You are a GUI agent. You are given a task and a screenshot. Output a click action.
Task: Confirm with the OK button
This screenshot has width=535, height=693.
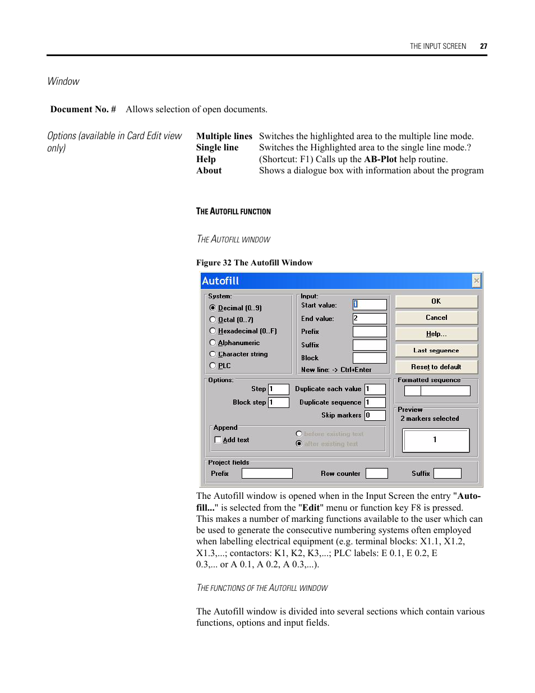click(x=436, y=301)
